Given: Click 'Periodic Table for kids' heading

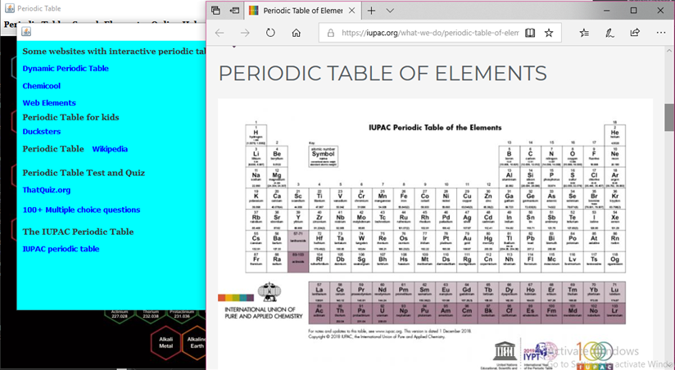Looking at the screenshot, I should coord(70,117).
